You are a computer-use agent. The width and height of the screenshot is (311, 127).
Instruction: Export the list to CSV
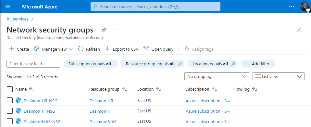(122, 49)
